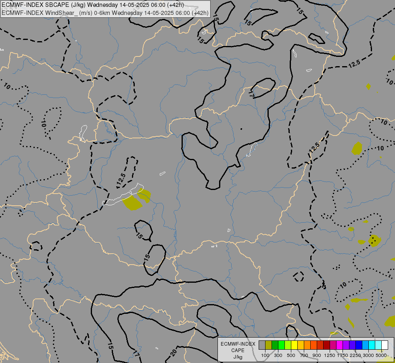
Task: Click the 500 tick value in legend
Action: [x=291, y=355]
